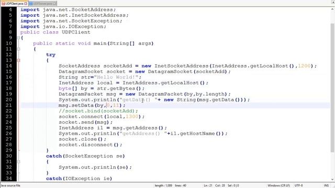Collapse the class block fold at line 9

(x=19, y=38)
